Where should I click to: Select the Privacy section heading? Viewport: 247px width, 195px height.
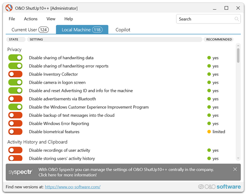14,50
